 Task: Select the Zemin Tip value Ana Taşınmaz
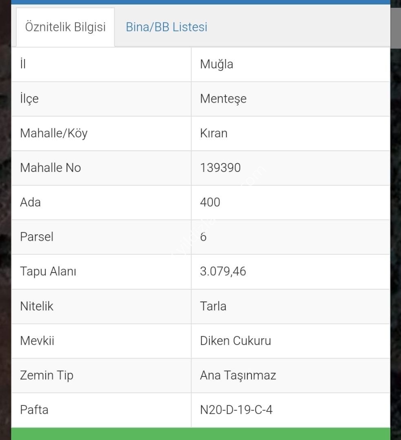tap(238, 376)
